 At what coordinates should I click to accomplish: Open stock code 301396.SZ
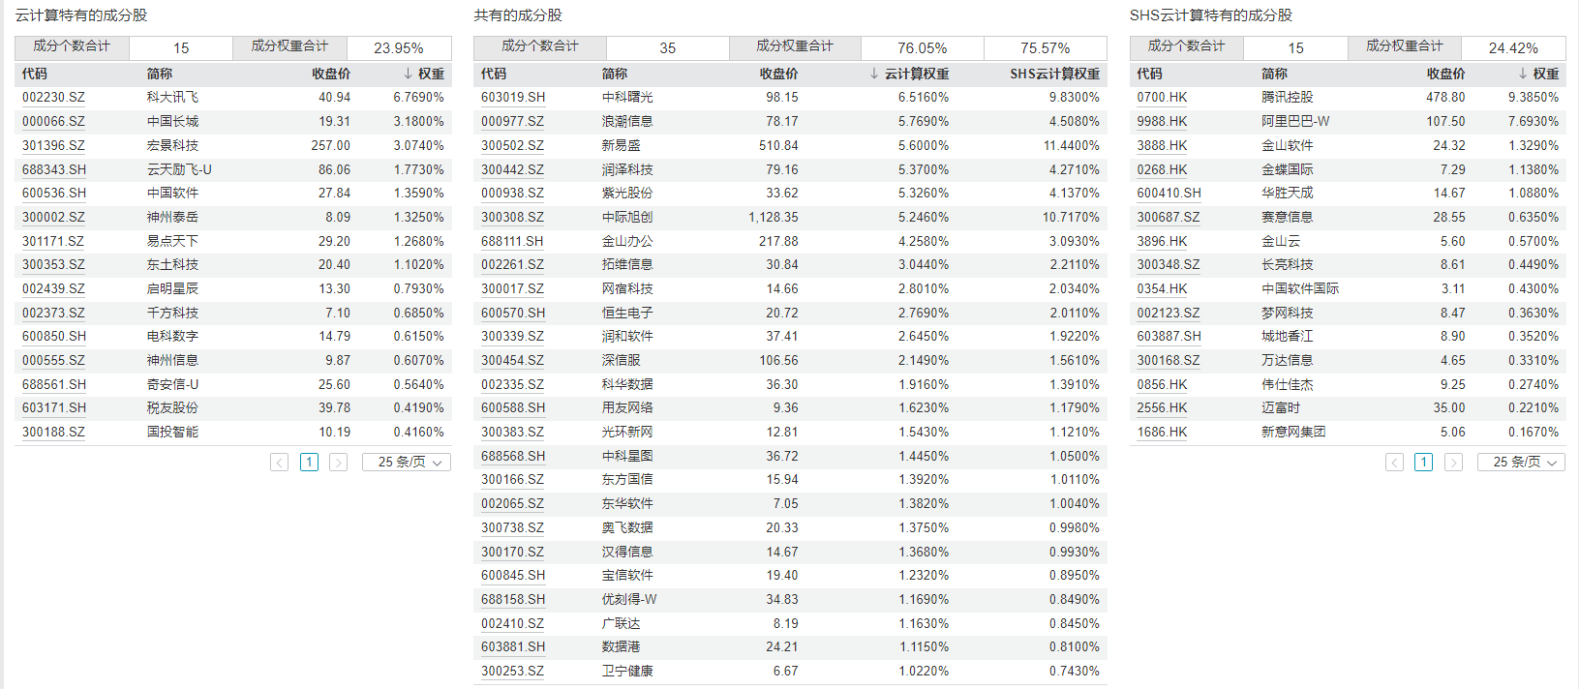(53, 145)
